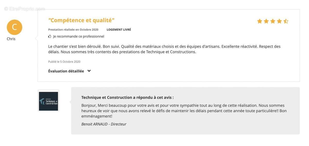Click the LOGEMENT LIVRÉ tag

click(x=119, y=30)
